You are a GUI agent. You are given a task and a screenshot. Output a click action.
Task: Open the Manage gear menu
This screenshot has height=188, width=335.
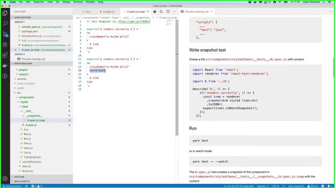click(5, 179)
